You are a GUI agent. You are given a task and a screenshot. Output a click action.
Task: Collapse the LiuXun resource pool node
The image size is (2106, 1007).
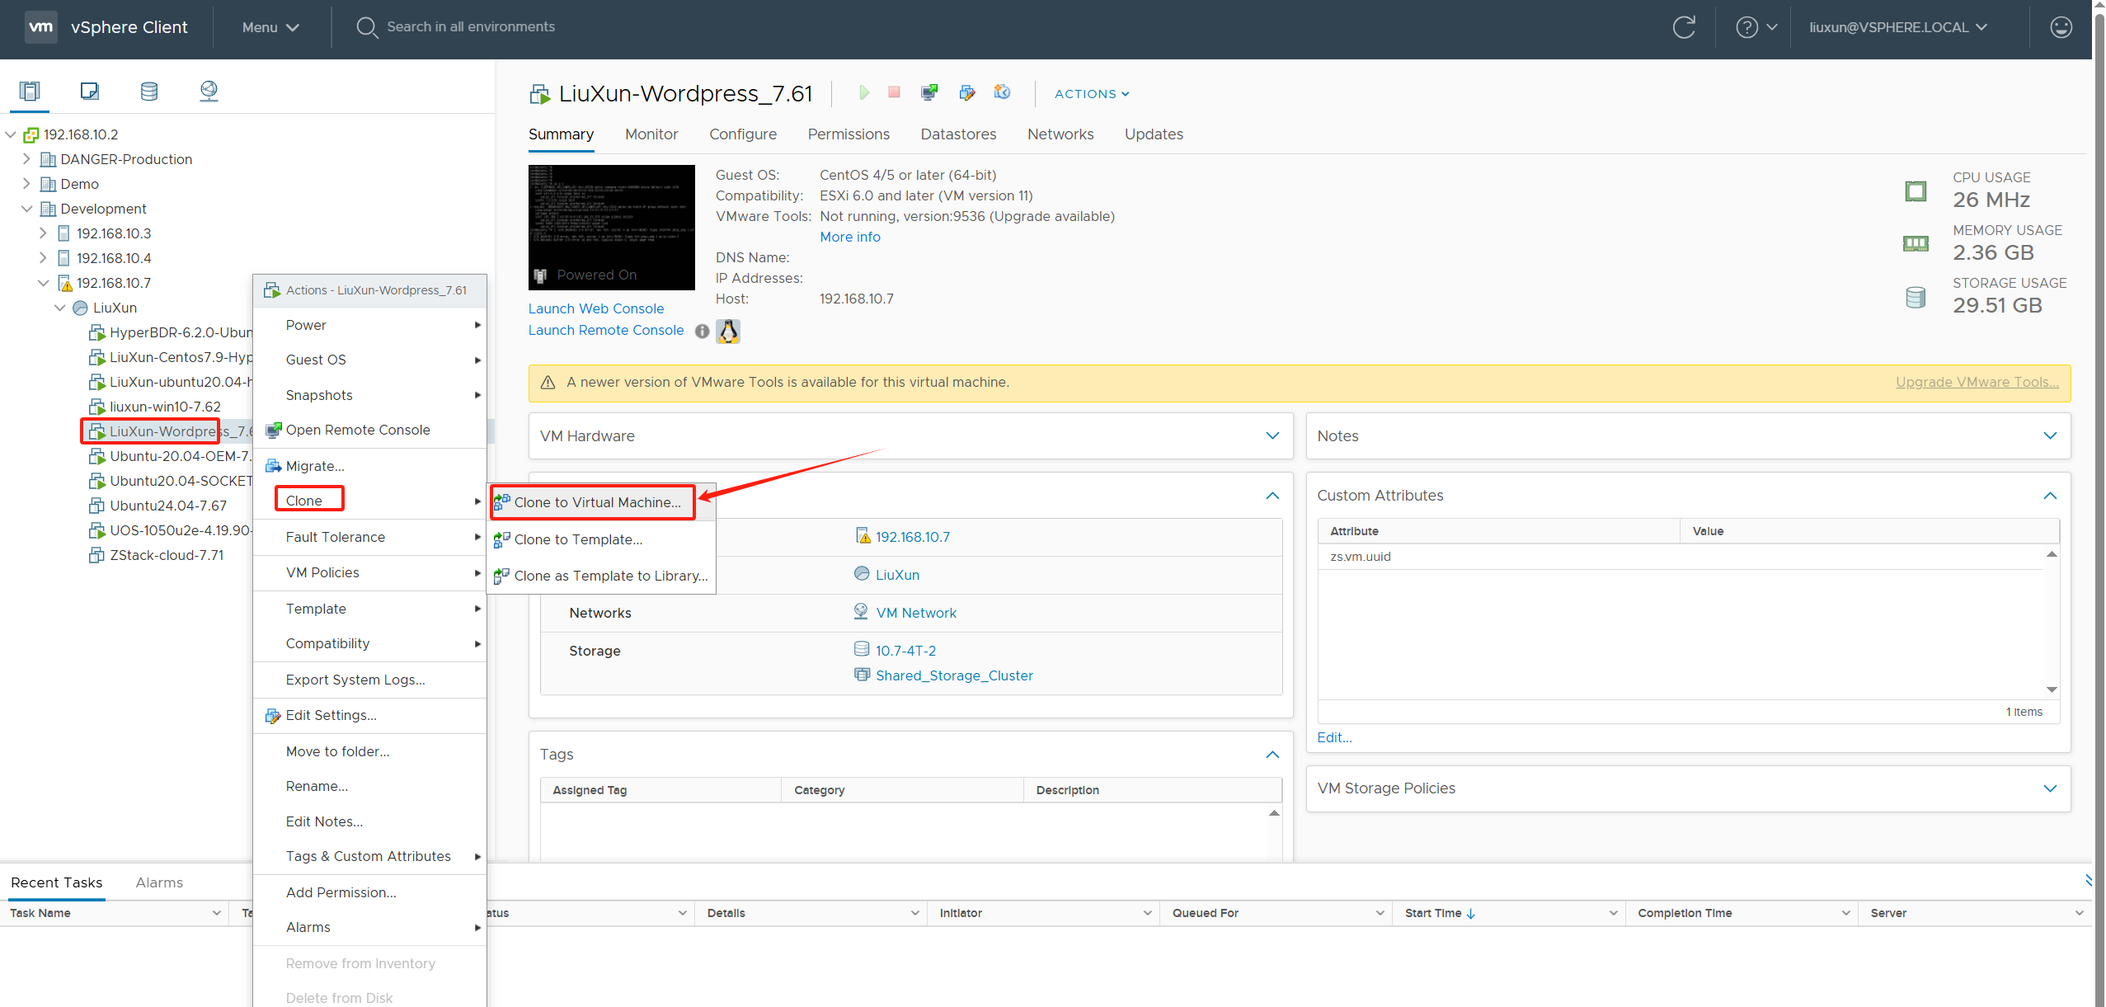coord(59,308)
